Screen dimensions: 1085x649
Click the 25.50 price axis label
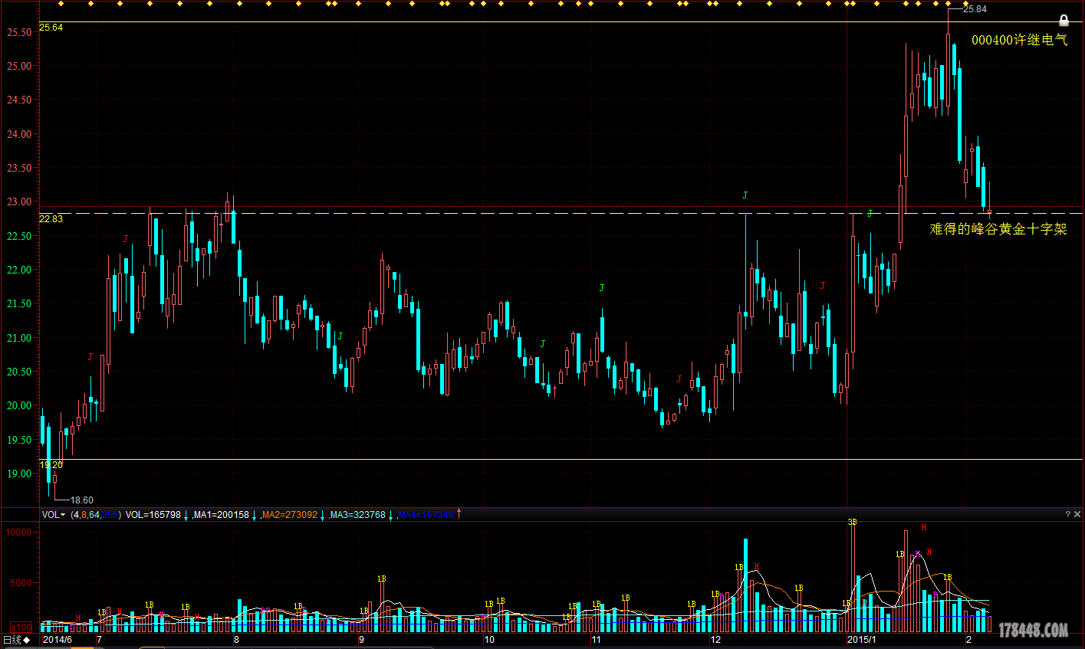[x=20, y=32]
